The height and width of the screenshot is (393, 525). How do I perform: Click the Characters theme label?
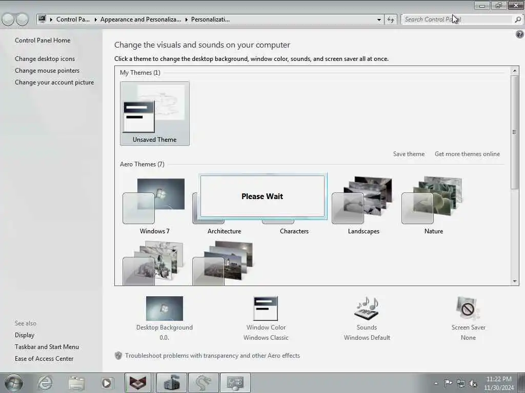click(294, 231)
